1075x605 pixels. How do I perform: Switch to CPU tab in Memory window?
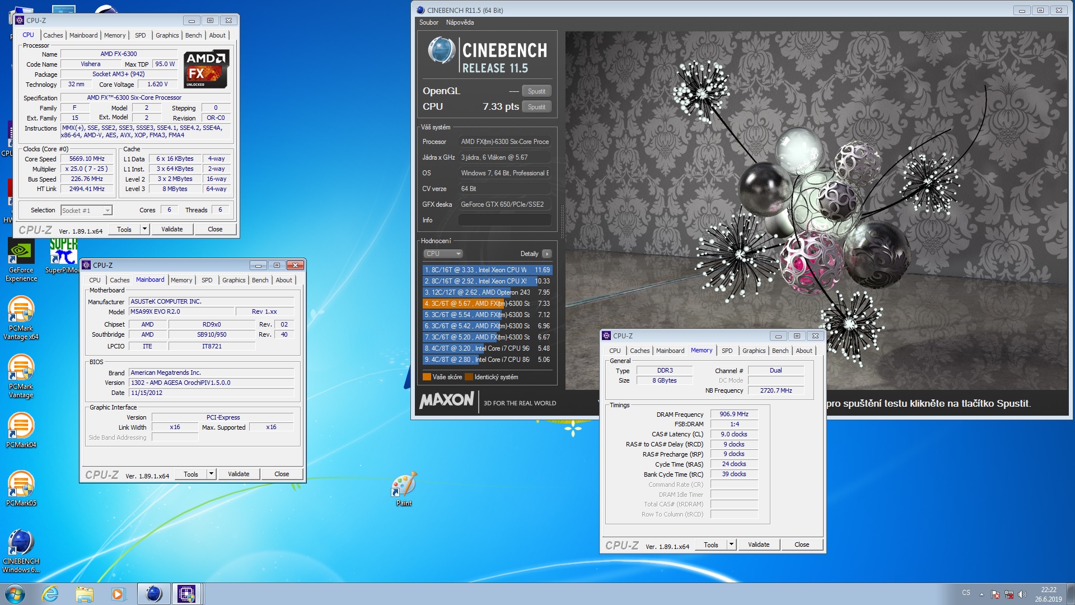pos(615,351)
